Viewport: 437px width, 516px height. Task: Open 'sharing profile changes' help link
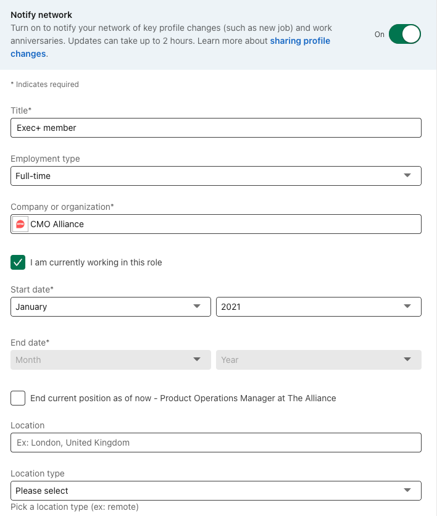300,41
